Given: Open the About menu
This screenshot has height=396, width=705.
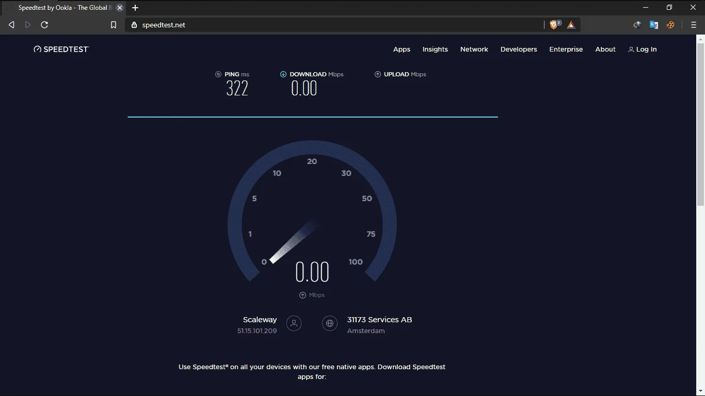Looking at the screenshot, I should [x=605, y=49].
